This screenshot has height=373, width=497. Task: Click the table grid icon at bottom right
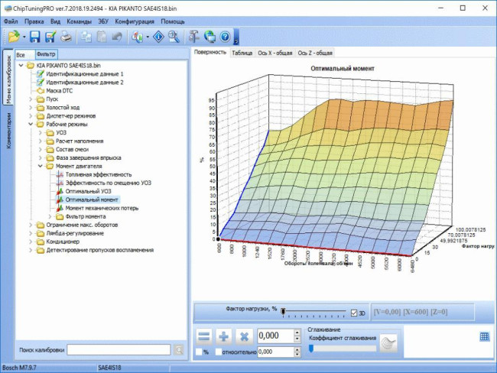[x=484, y=336]
